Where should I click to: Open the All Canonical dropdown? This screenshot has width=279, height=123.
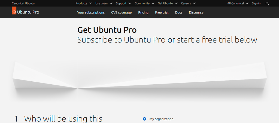[238, 3]
